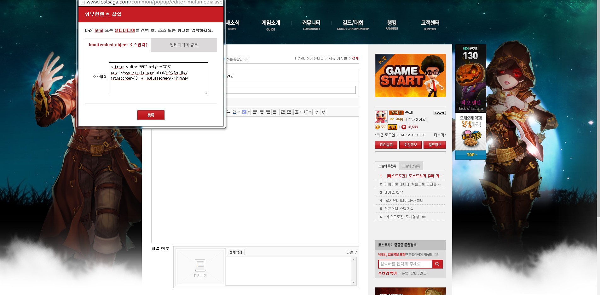
Task: Click the iframe source input textarea
Action: coord(159,78)
